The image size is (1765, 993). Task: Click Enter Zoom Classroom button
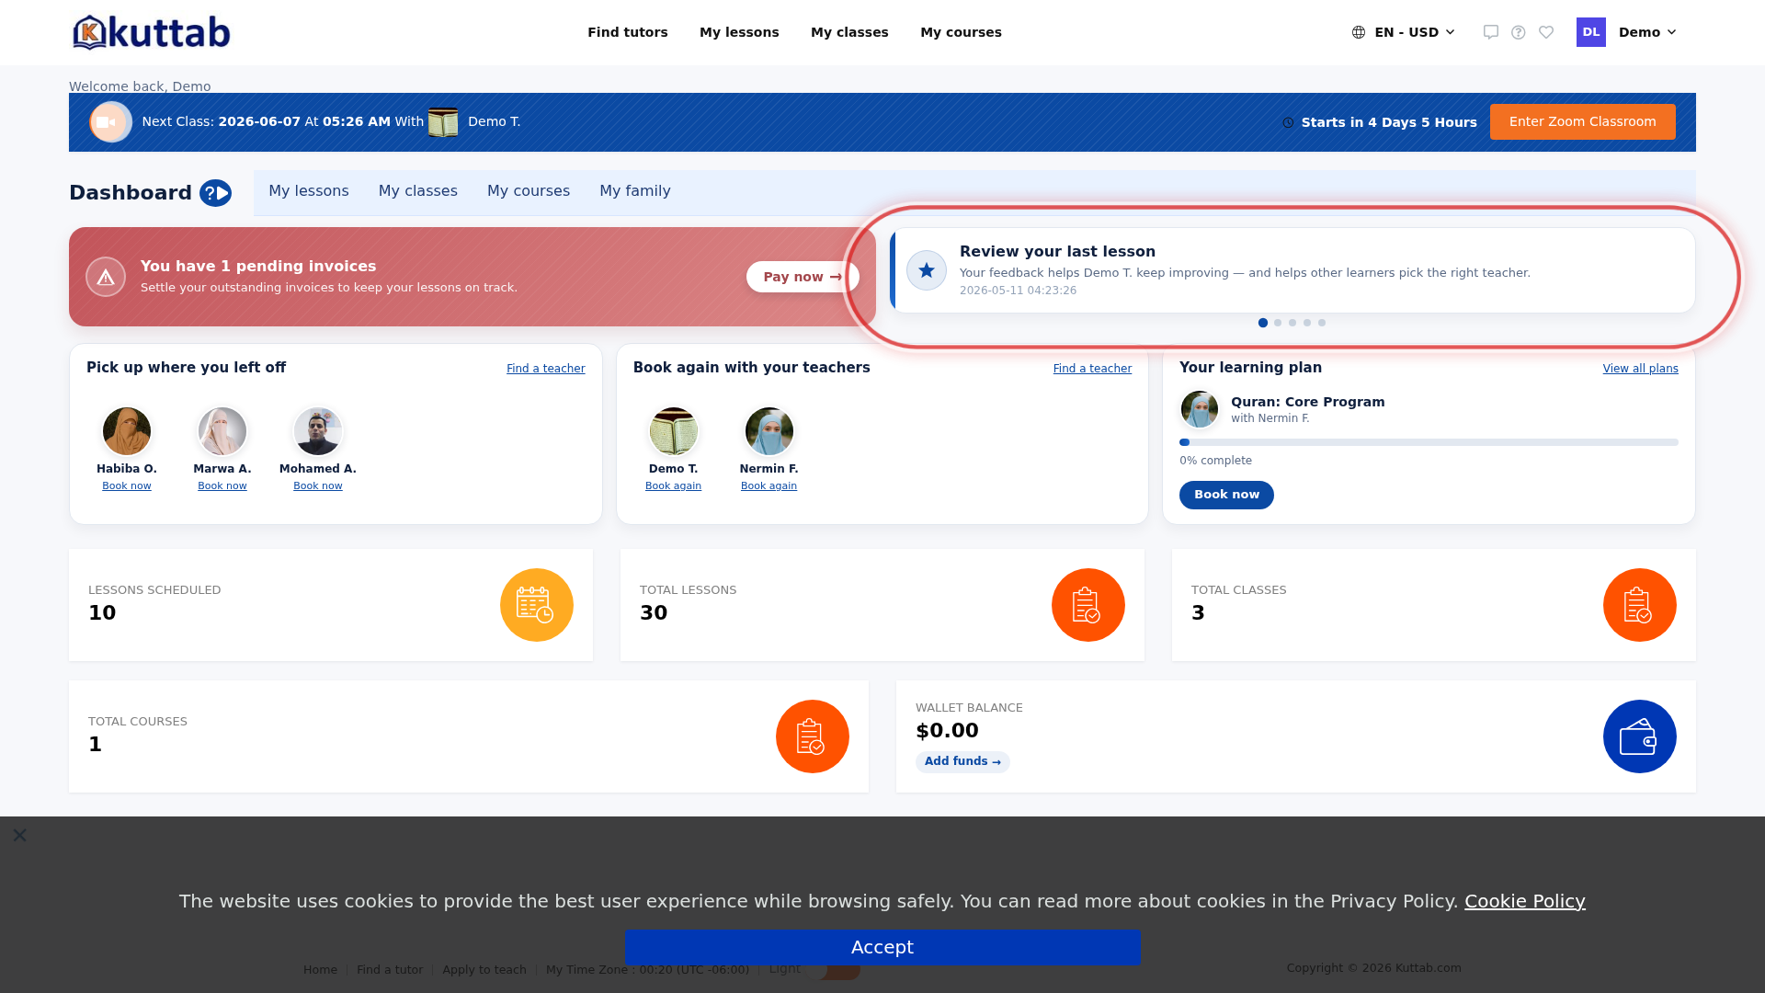(1583, 121)
